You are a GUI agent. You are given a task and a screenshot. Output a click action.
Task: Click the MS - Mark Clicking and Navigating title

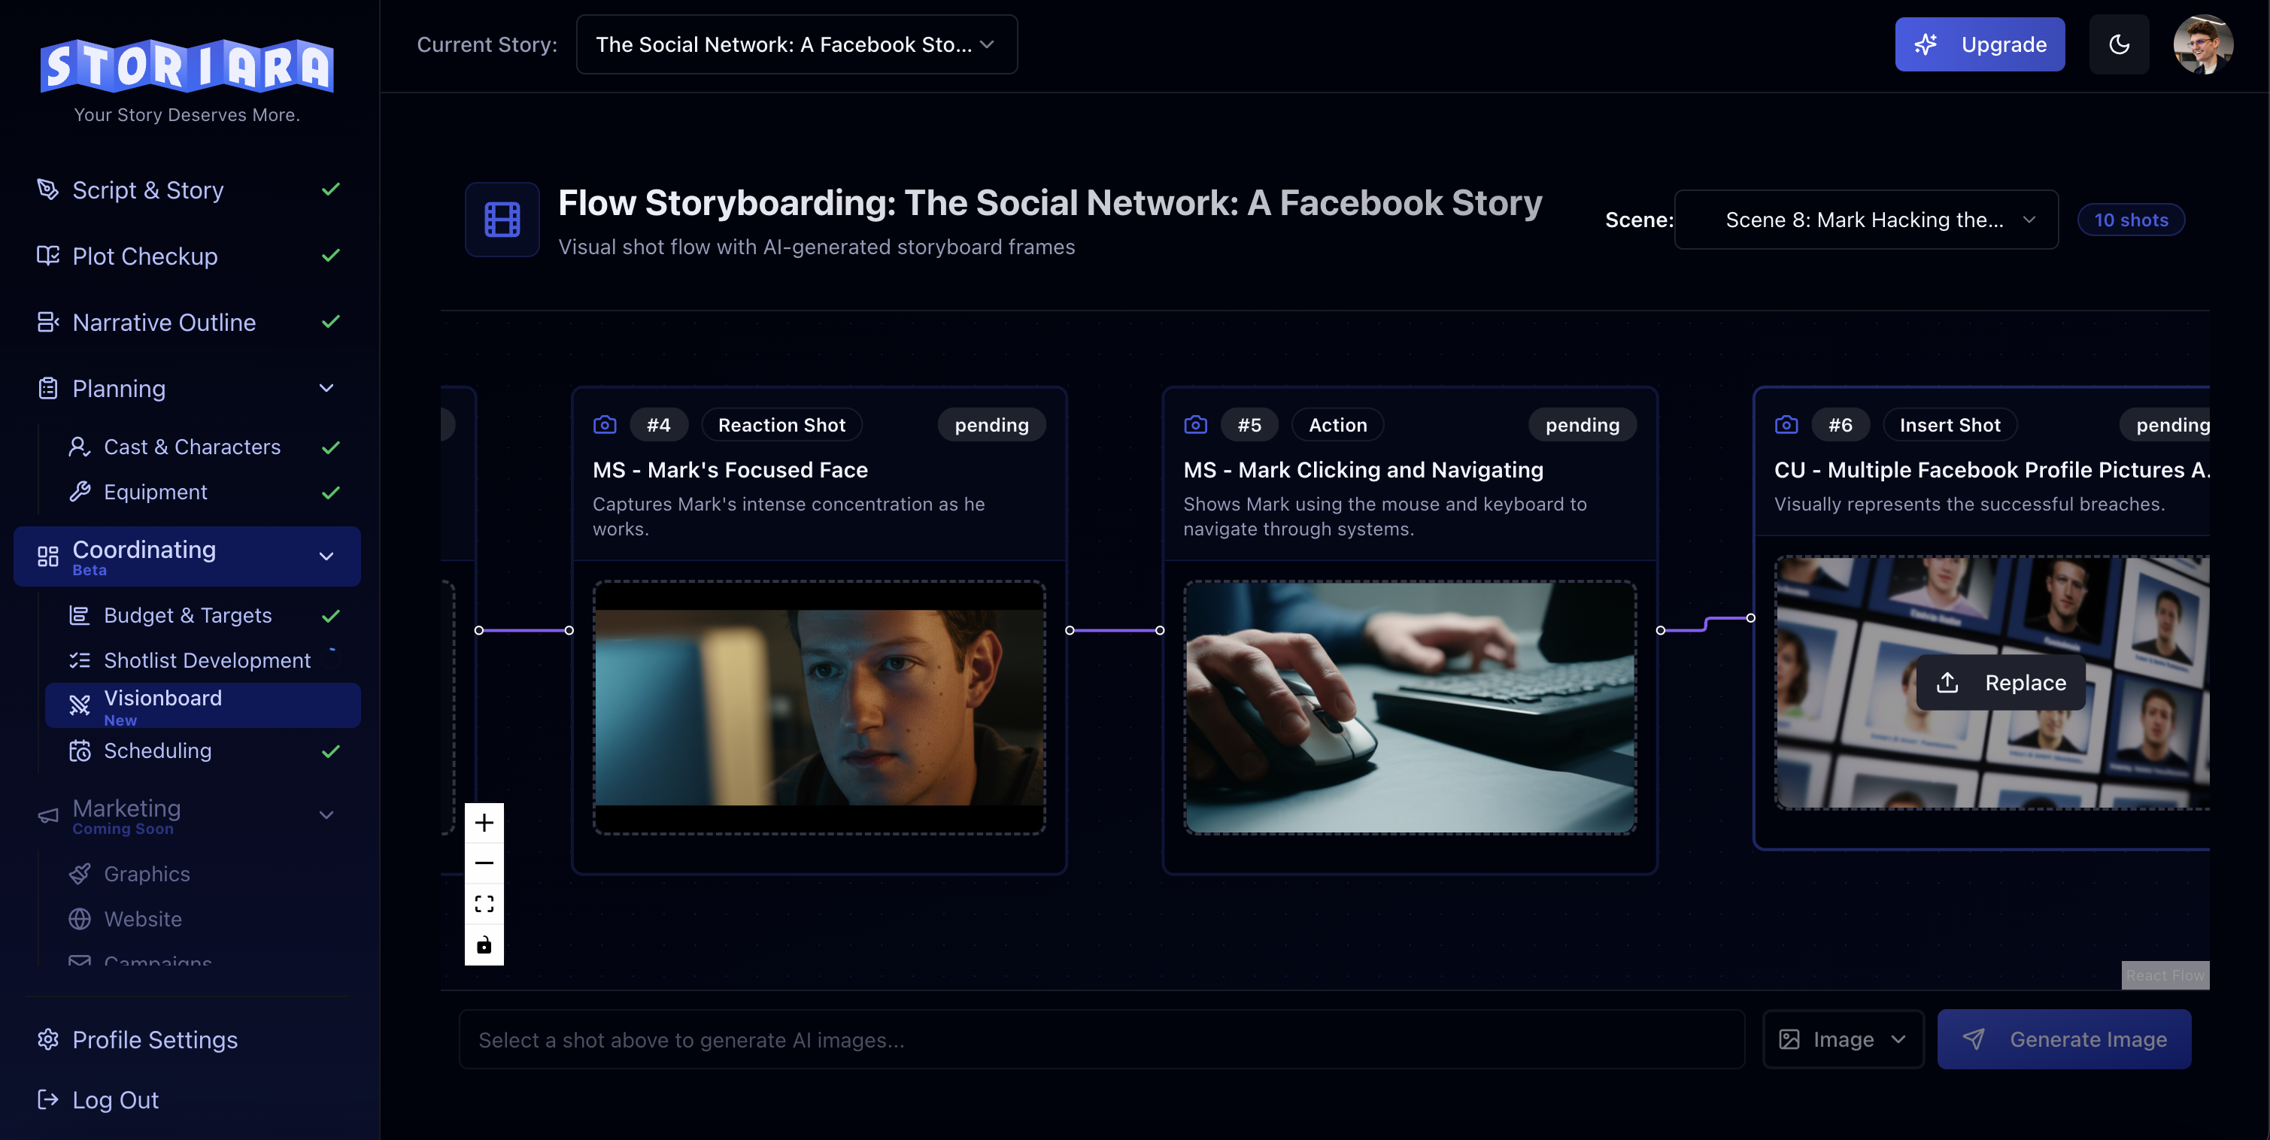click(1363, 469)
